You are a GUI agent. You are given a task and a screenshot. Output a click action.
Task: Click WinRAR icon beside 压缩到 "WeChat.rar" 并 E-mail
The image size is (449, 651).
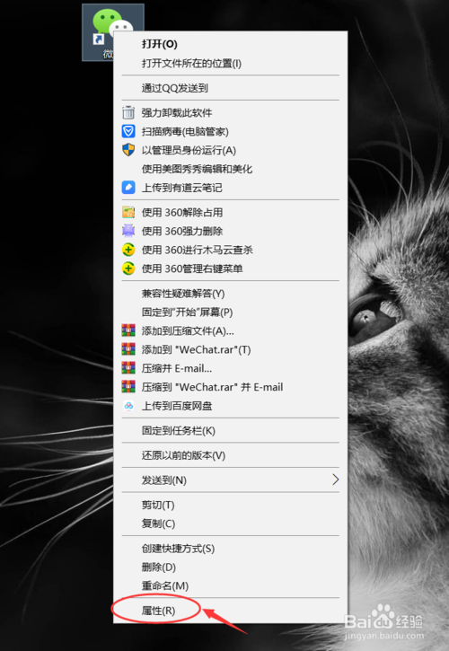[x=128, y=386]
